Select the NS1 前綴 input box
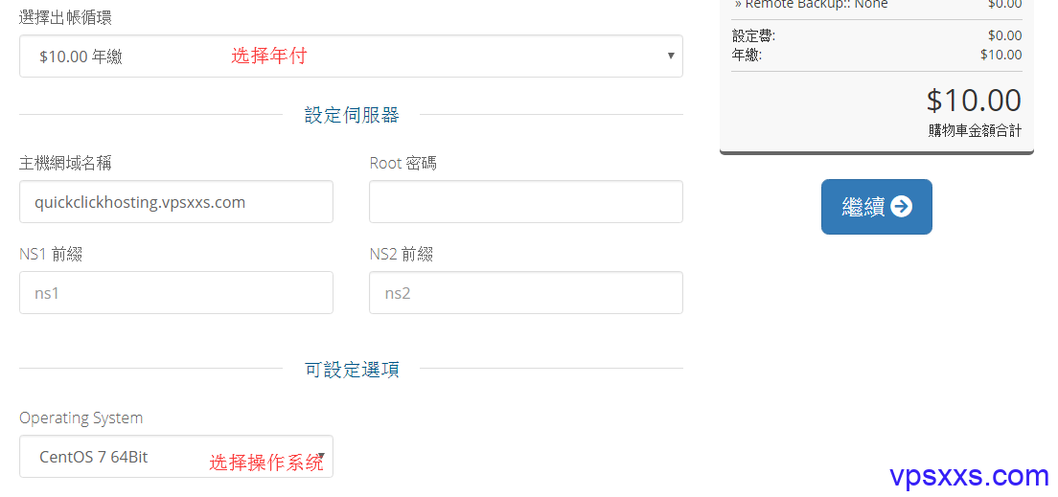This screenshot has width=1058, height=497. pyautogui.click(x=176, y=293)
